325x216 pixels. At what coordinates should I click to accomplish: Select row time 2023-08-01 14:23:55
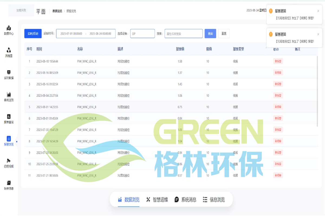coord(47,107)
